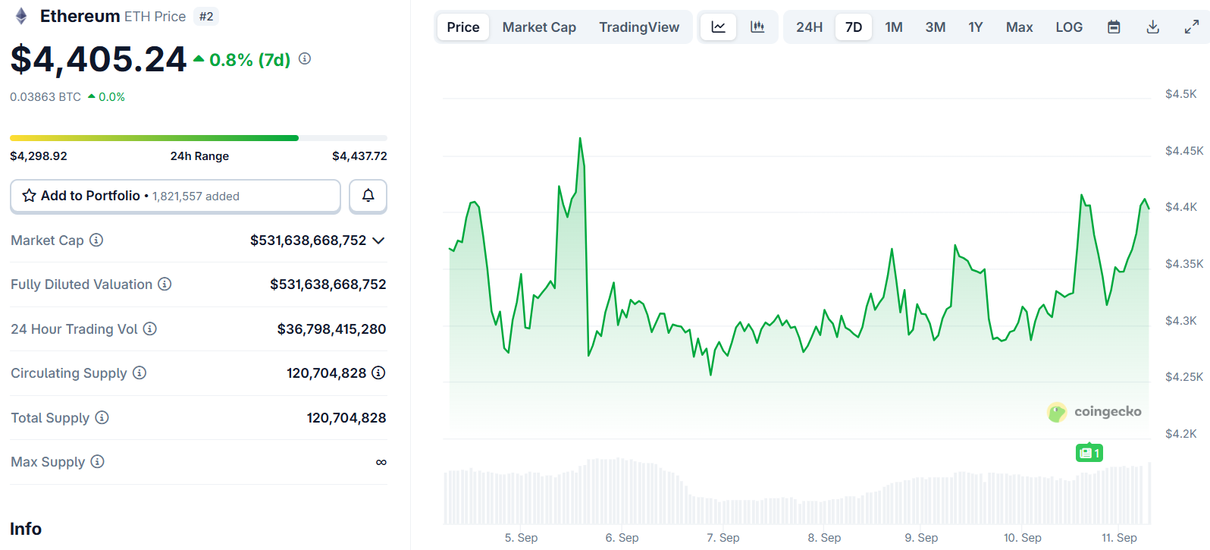
Task: Open Circulating Supply label info icon
Action: point(139,372)
